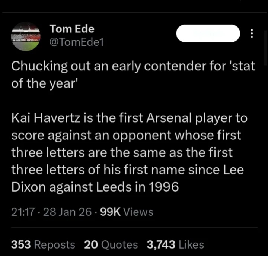View the 99K Views analytics
The height and width of the screenshot is (256, 268).
click(x=127, y=212)
